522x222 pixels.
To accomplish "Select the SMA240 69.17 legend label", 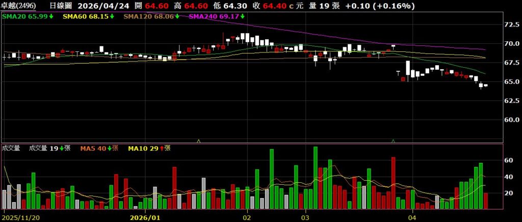I will pos(214,17).
